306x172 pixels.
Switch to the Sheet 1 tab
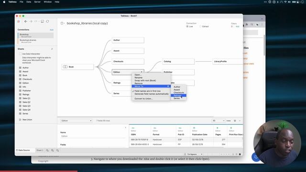[40, 150]
